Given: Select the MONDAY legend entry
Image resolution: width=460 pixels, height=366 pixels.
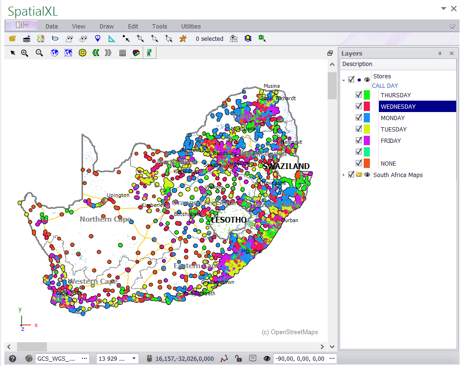Looking at the screenshot, I should click(x=393, y=118).
